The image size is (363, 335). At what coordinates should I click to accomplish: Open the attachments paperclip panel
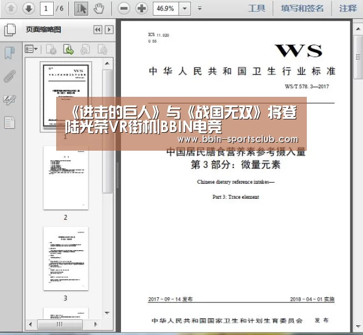[9, 76]
